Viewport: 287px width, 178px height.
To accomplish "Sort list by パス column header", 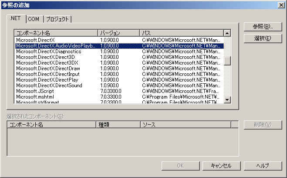I will point(181,33).
